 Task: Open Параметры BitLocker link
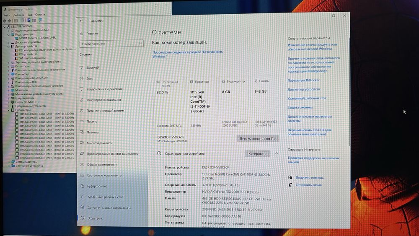pyautogui.click(x=303, y=80)
